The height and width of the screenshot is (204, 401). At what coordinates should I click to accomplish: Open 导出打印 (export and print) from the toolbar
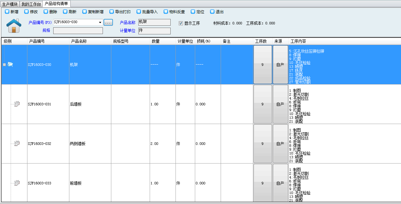[x=120, y=12]
